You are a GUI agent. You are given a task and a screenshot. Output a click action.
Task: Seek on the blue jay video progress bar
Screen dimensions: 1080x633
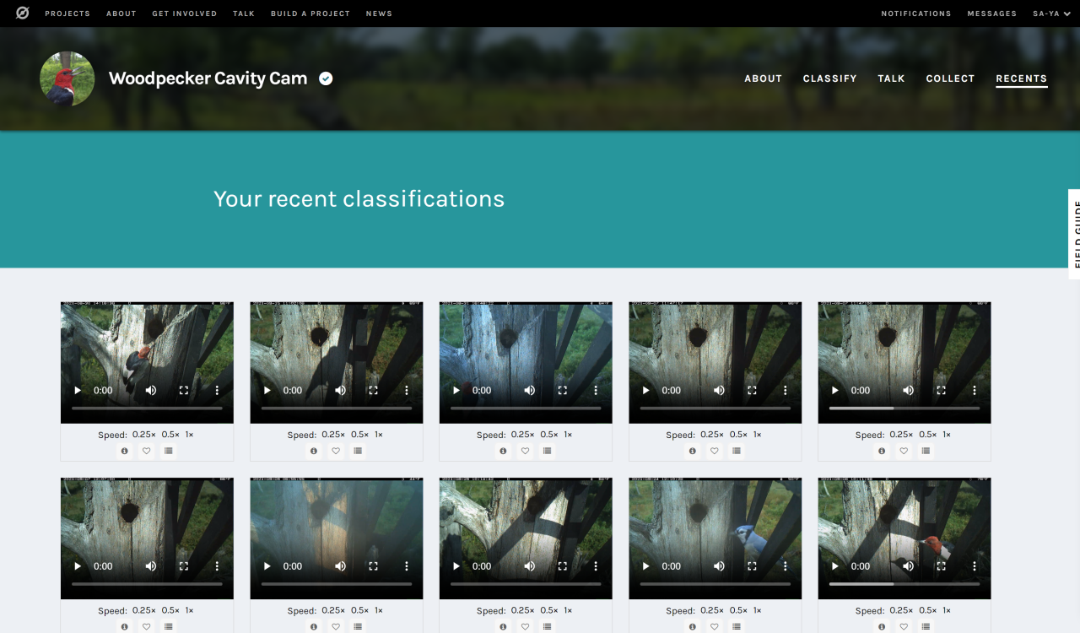pos(715,584)
